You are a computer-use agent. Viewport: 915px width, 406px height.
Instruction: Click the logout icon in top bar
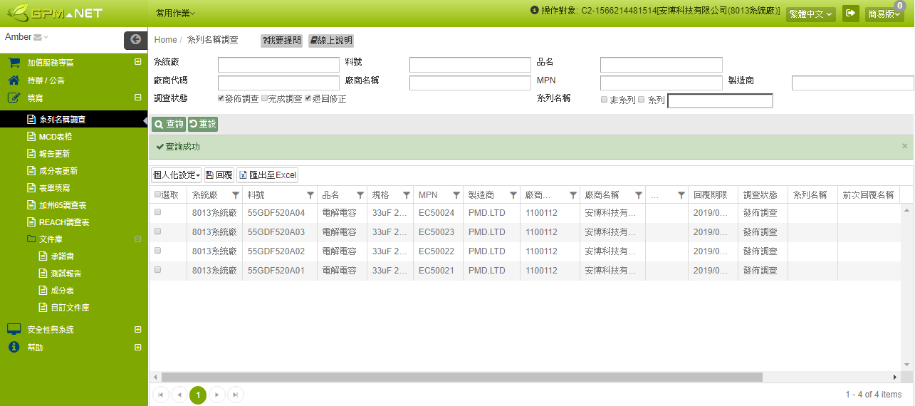pyautogui.click(x=850, y=14)
